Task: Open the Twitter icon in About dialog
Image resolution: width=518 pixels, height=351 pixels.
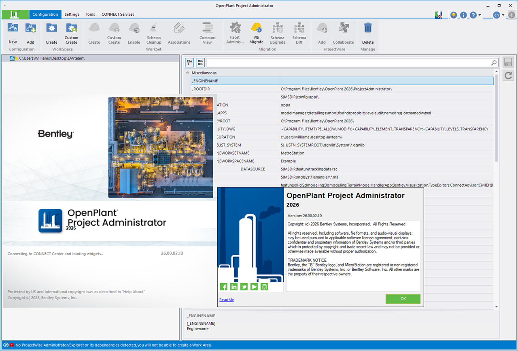Action: pyautogui.click(x=244, y=287)
